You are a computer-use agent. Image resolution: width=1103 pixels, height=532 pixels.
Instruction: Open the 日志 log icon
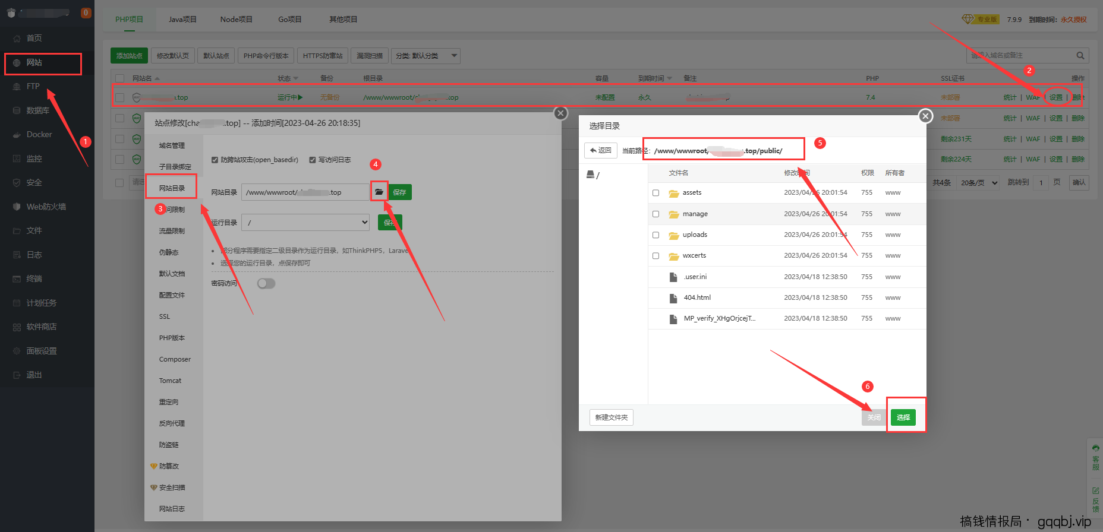pyautogui.click(x=17, y=255)
